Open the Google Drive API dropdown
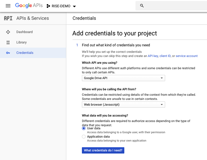This screenshot has width=207, height=160. (124, 78)
